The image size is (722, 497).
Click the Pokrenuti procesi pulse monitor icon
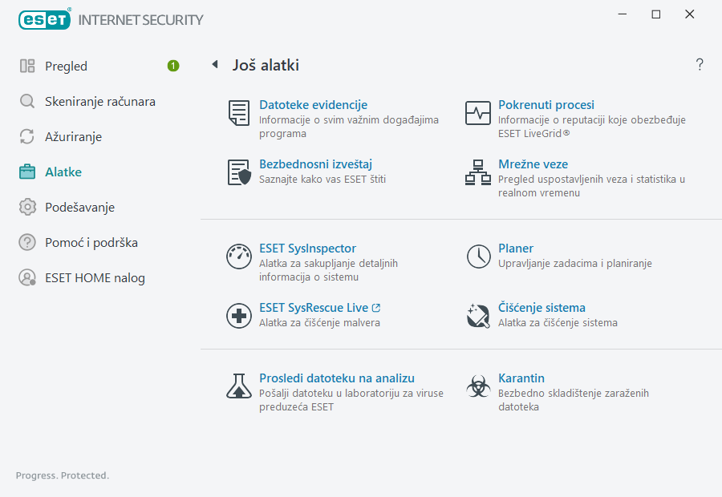coord(478,113)
